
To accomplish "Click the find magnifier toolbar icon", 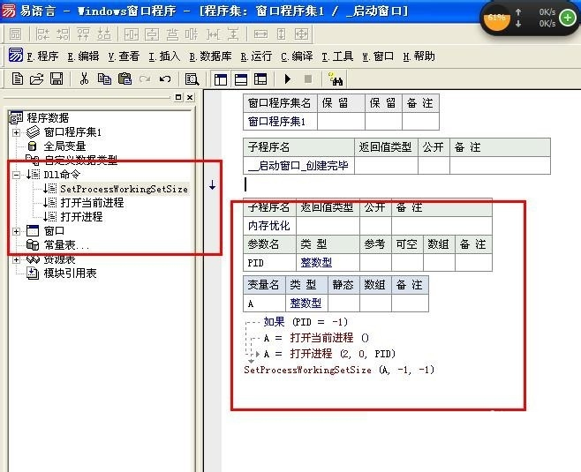I will [x=192, y=79].
